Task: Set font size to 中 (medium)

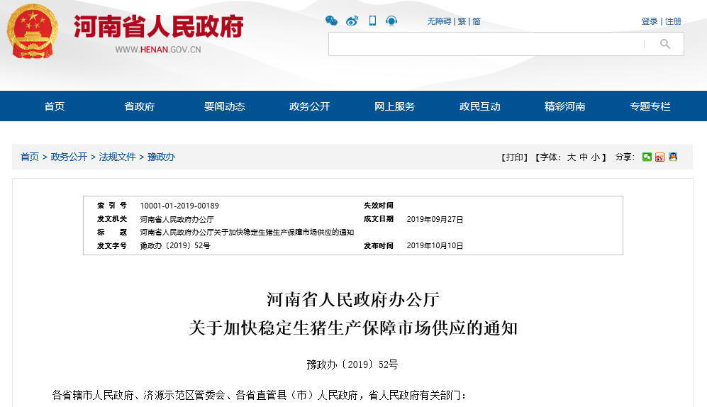Action: point(583,157)
